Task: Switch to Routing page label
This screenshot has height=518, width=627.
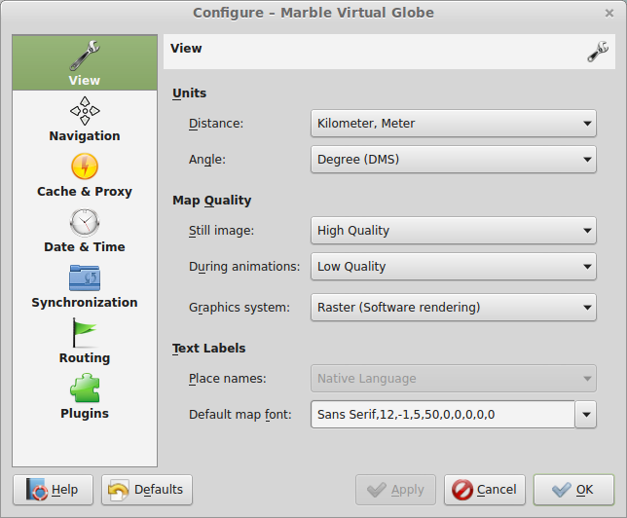Action: (x=85, y=358)
